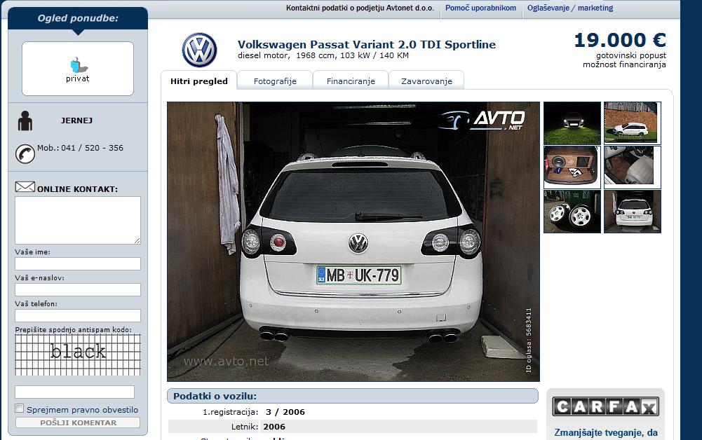Image resolution: width=702 pixels, height=440 pixels.
Task: Switch to the Fotografije tab
Action: (x=275, y=81)
